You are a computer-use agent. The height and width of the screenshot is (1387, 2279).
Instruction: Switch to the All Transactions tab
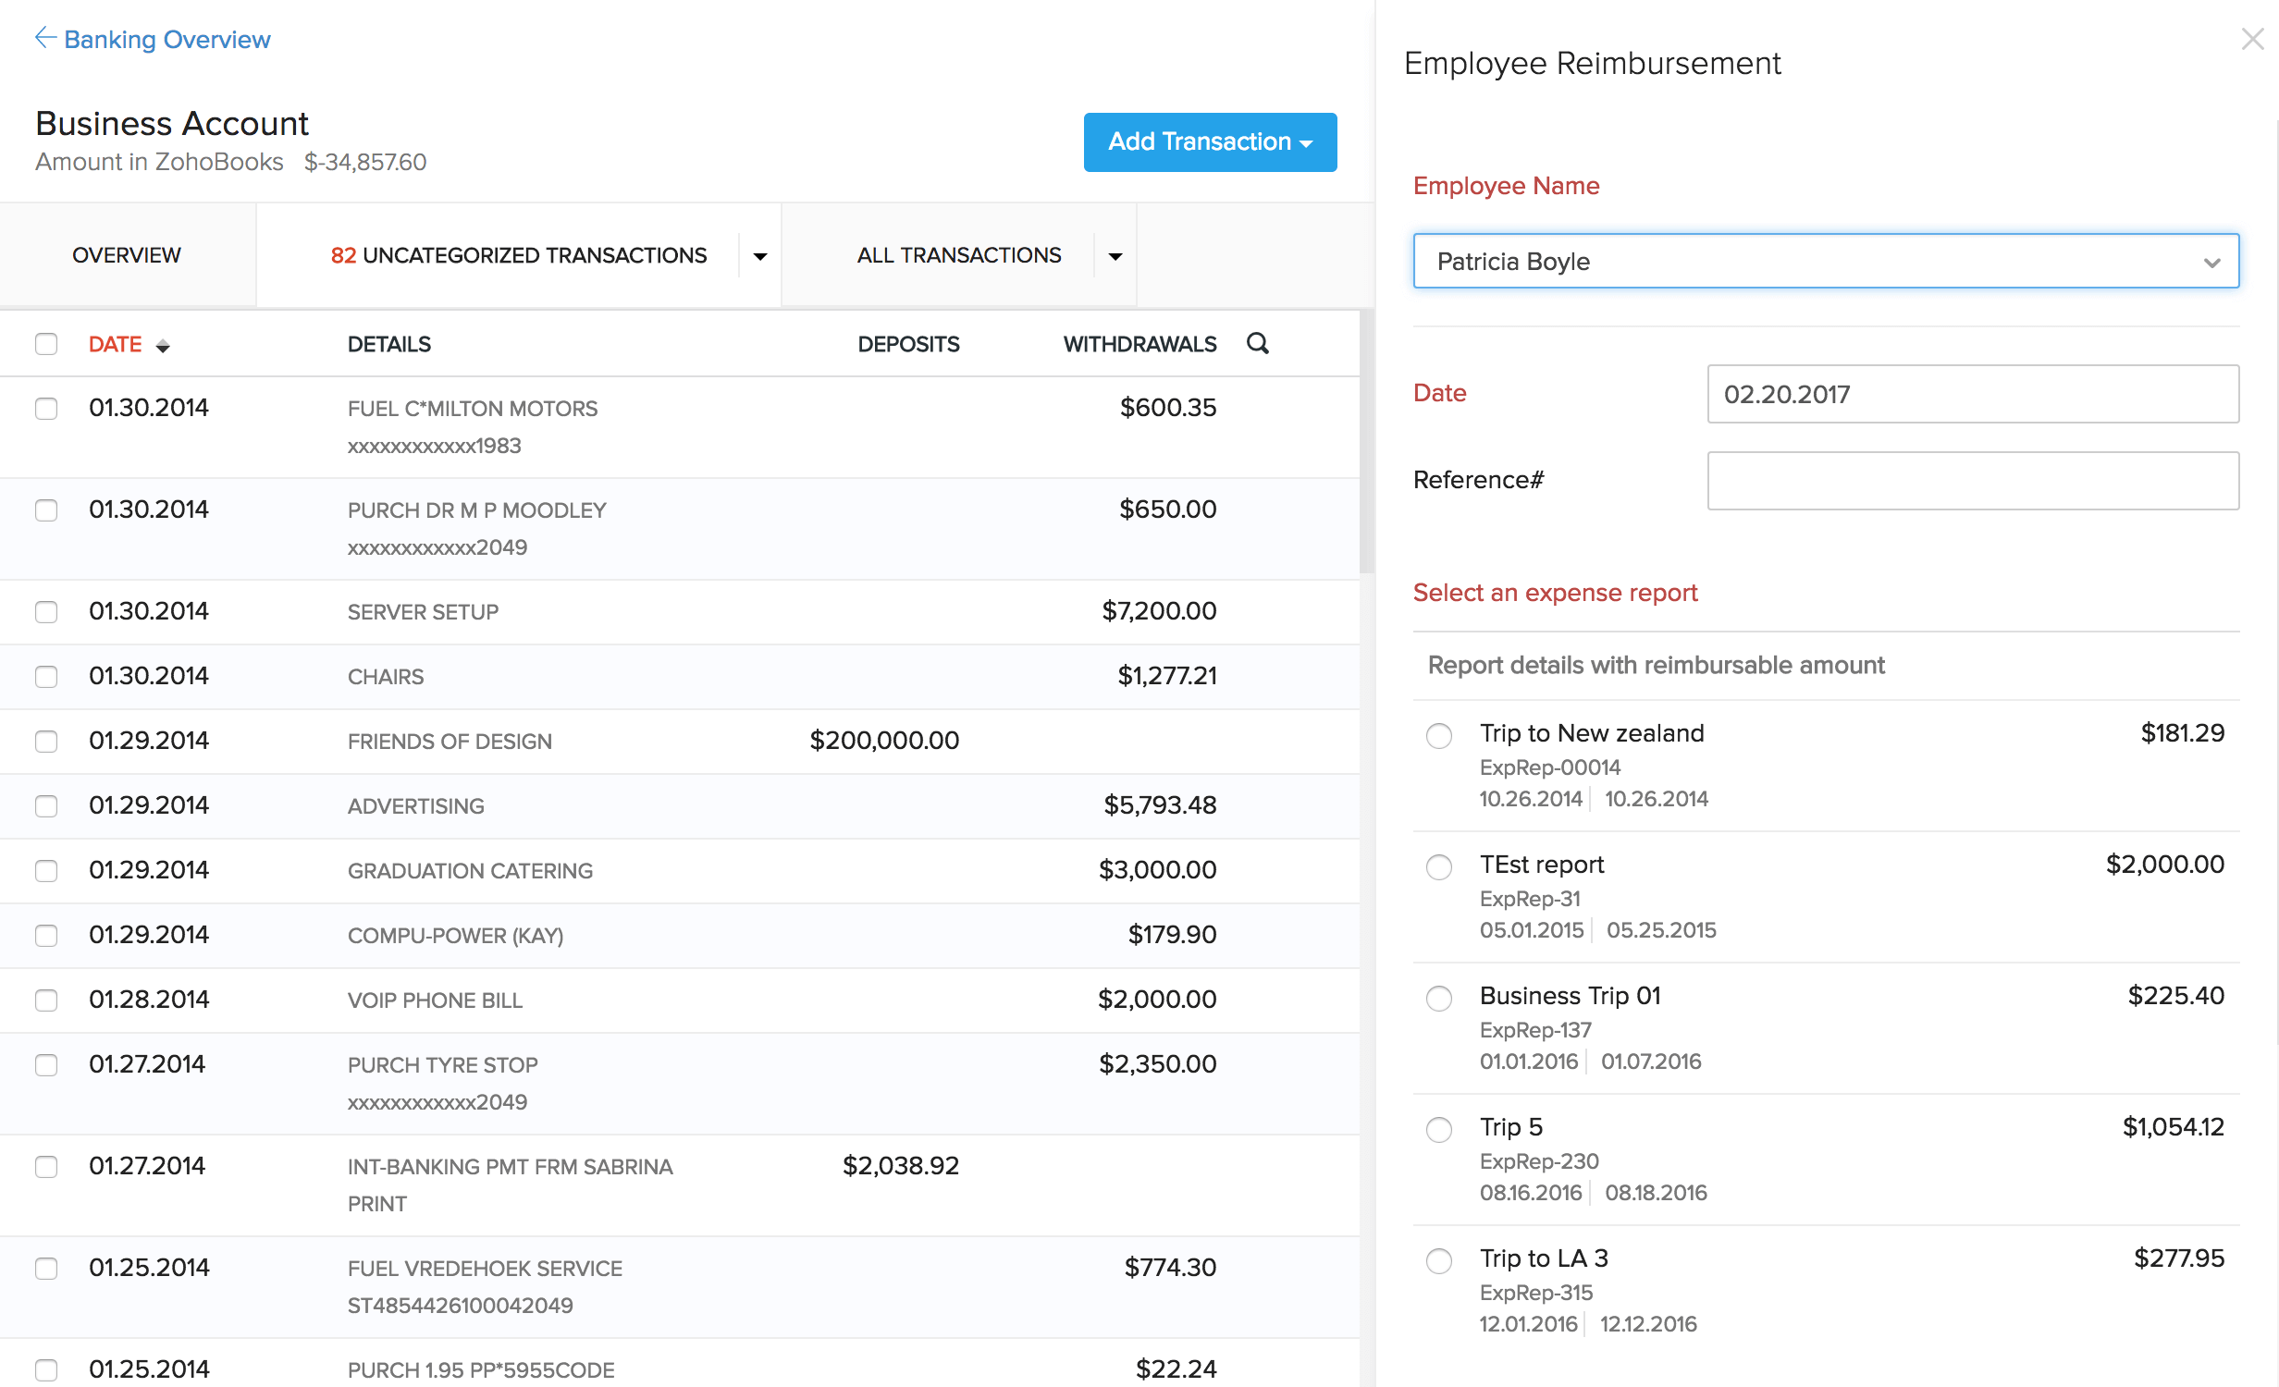click(955, 254)
